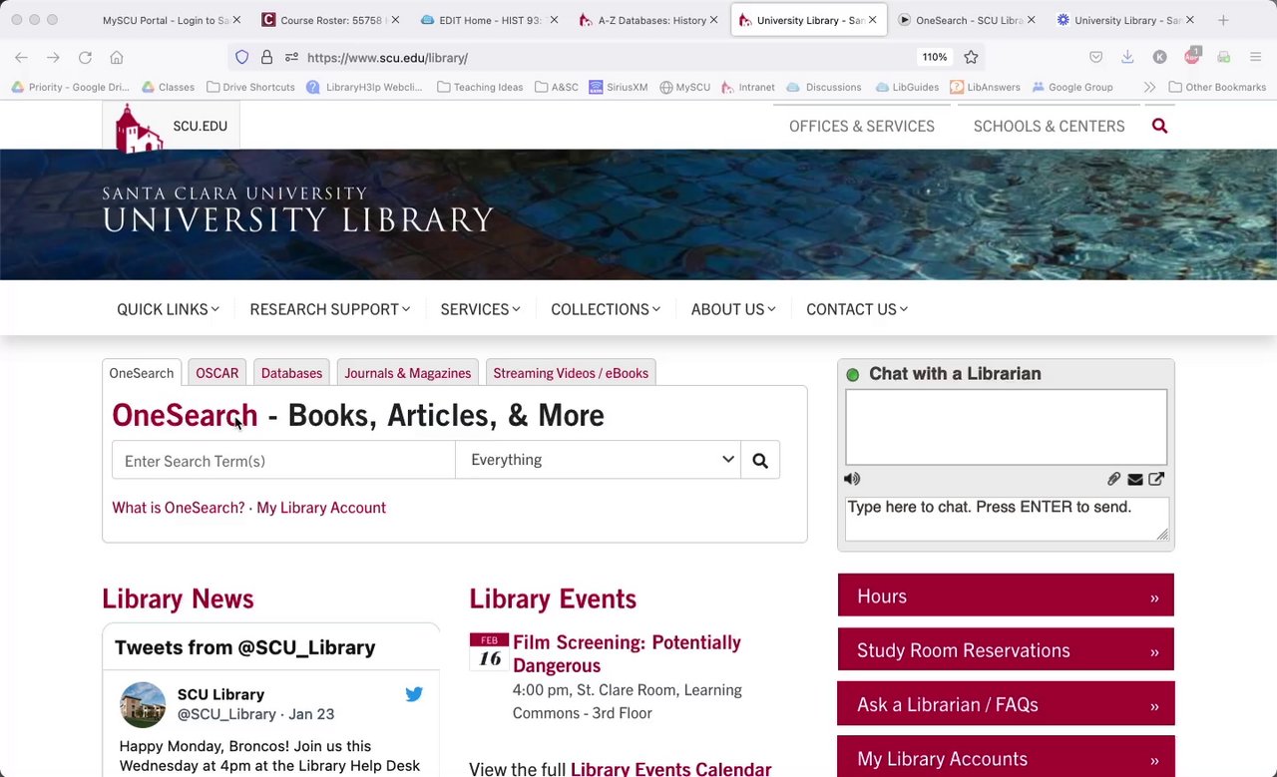Select the OneSearch tab

point(141,373)
